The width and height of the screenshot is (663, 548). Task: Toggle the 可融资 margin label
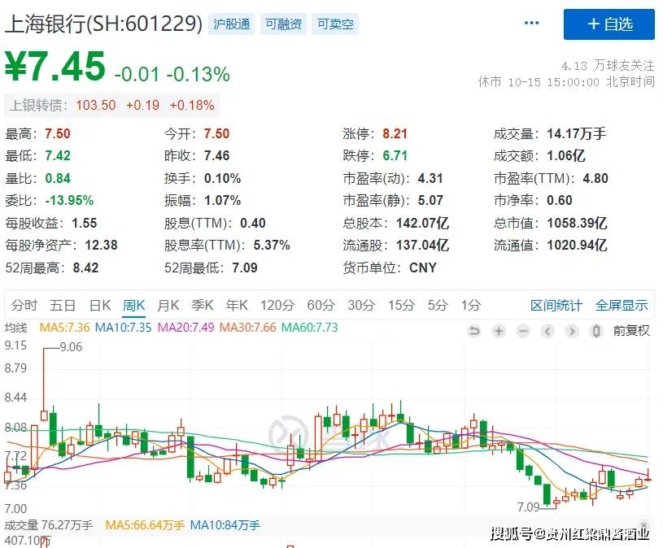click(282, 24)
